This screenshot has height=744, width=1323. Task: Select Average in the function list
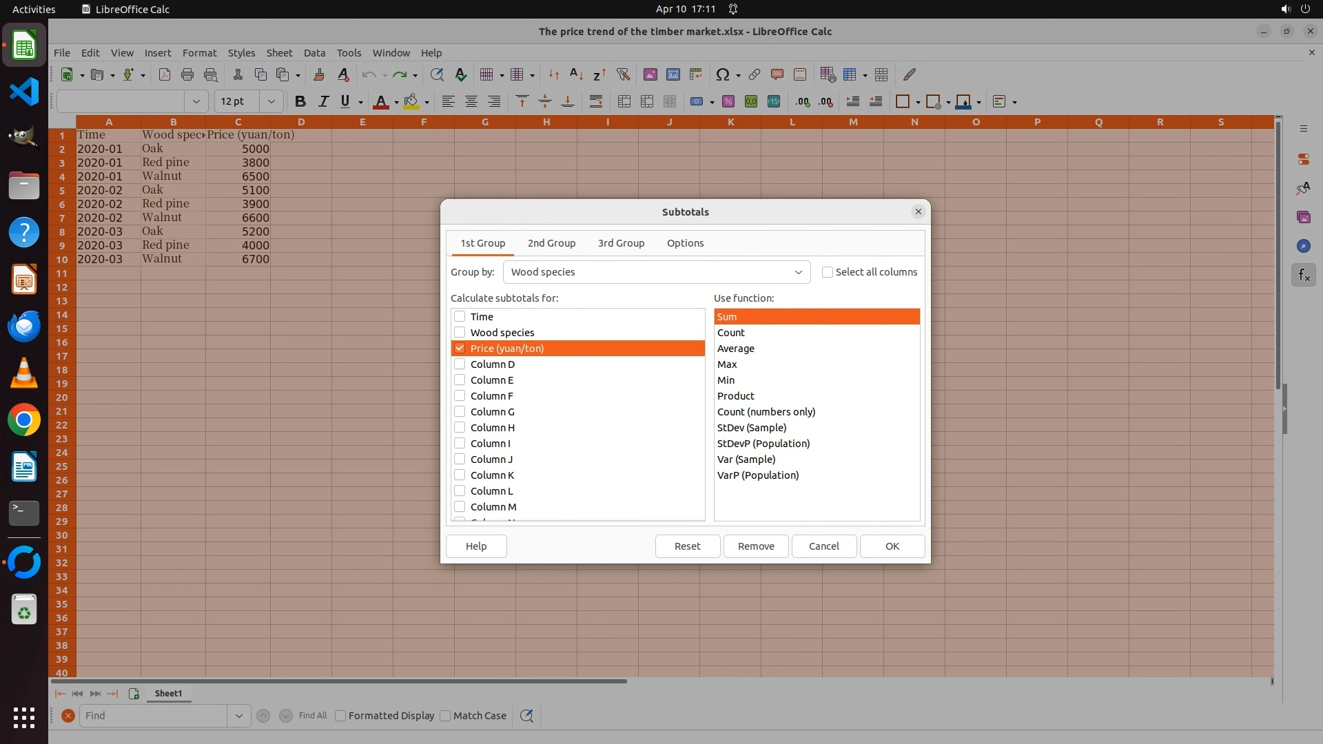[736, 349]
